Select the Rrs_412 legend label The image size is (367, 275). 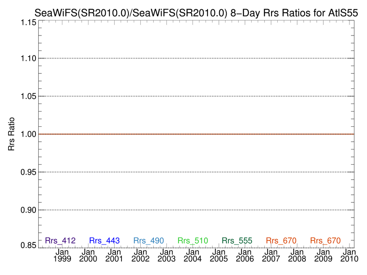tap(60, 241)
